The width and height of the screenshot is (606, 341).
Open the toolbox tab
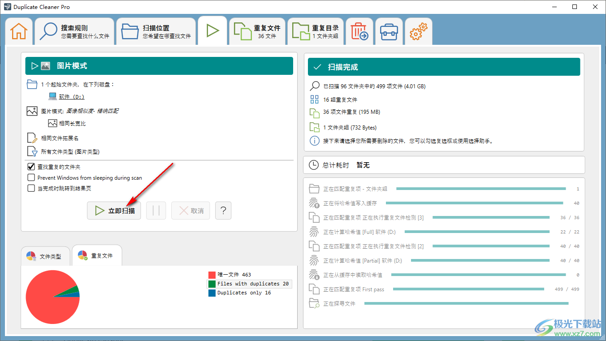point(389,31)
